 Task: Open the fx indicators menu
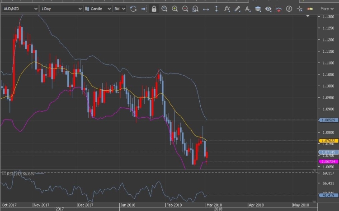(227, 9)
